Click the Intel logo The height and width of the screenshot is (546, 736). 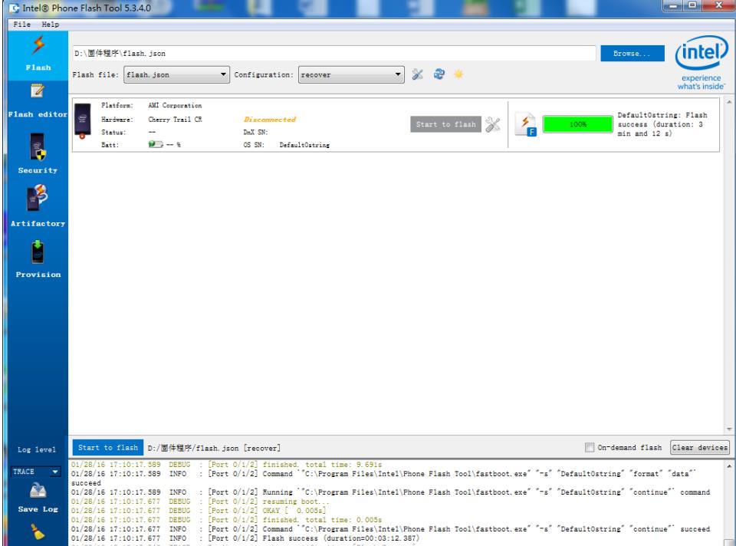coord(701,53)
